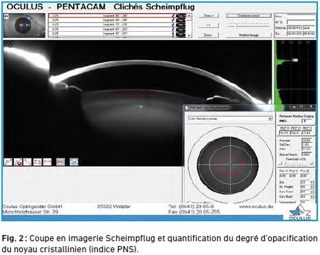Choose the diagonal line measurement tool
This screenshot has height=255, width=320.
(x=28, y=162)
